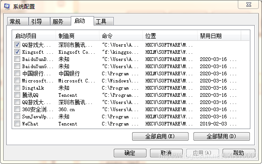Screen dimensions: 262x164
Task: Click the 全部启用(E) button
Action: [x=160, y=136]
